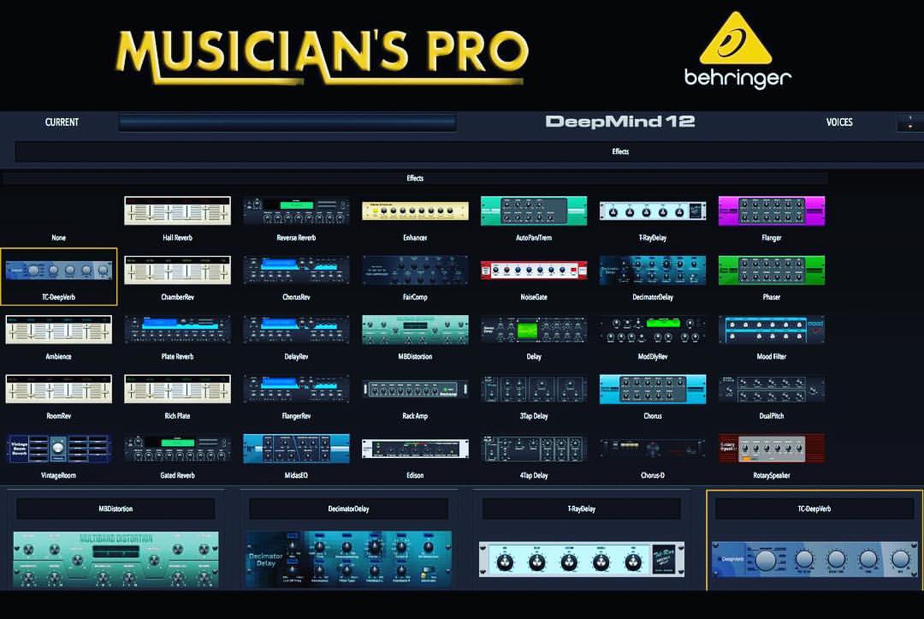Screen dimensions: 924x619
Task: Choose the Ambience reverb effect
Action: [x=58, y=330]
